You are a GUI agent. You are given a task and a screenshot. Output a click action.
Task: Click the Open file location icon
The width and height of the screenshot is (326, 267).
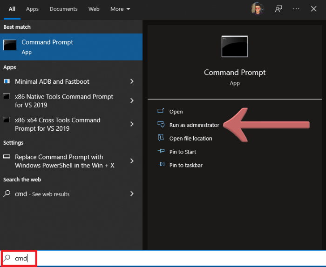tap(161, 137)
